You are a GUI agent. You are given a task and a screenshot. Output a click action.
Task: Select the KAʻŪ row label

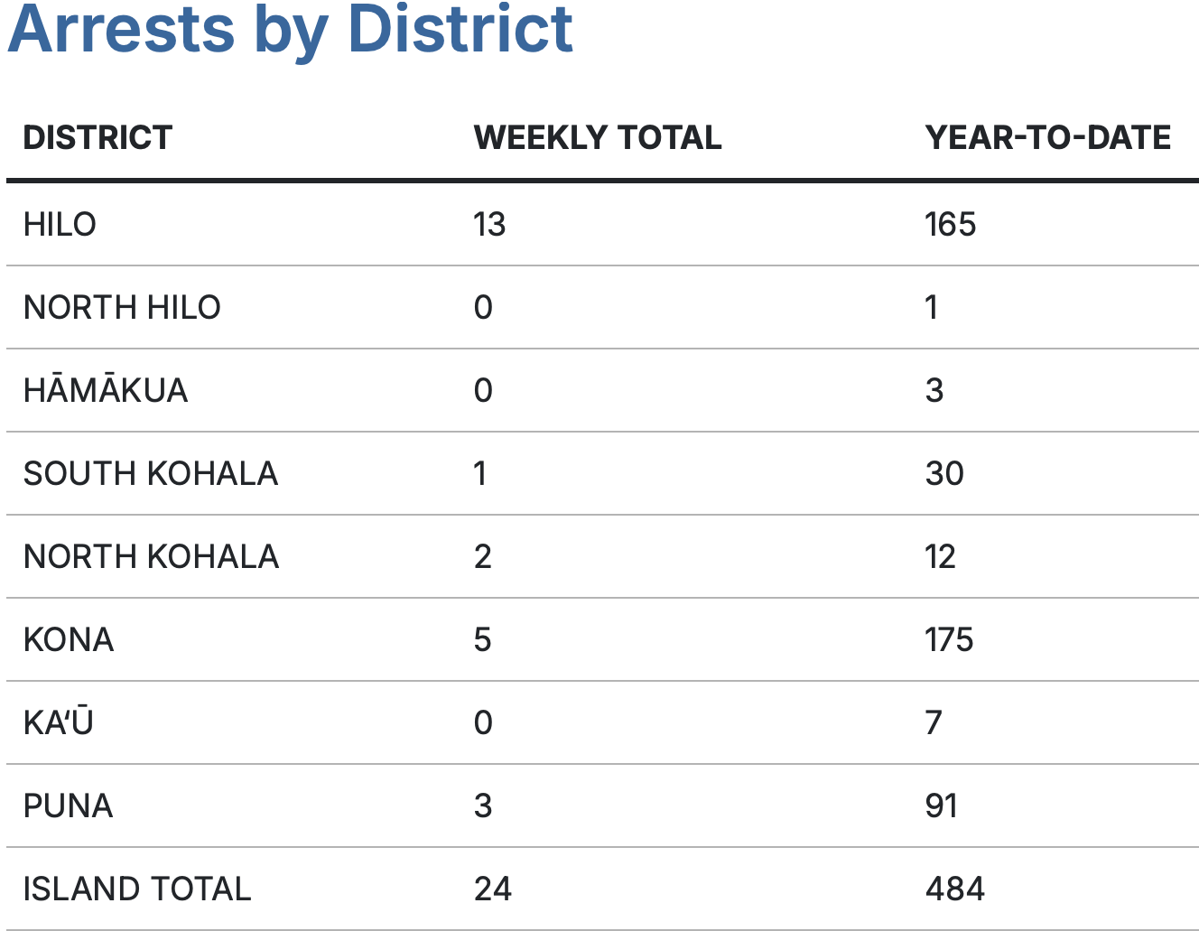tap(59, 722)
